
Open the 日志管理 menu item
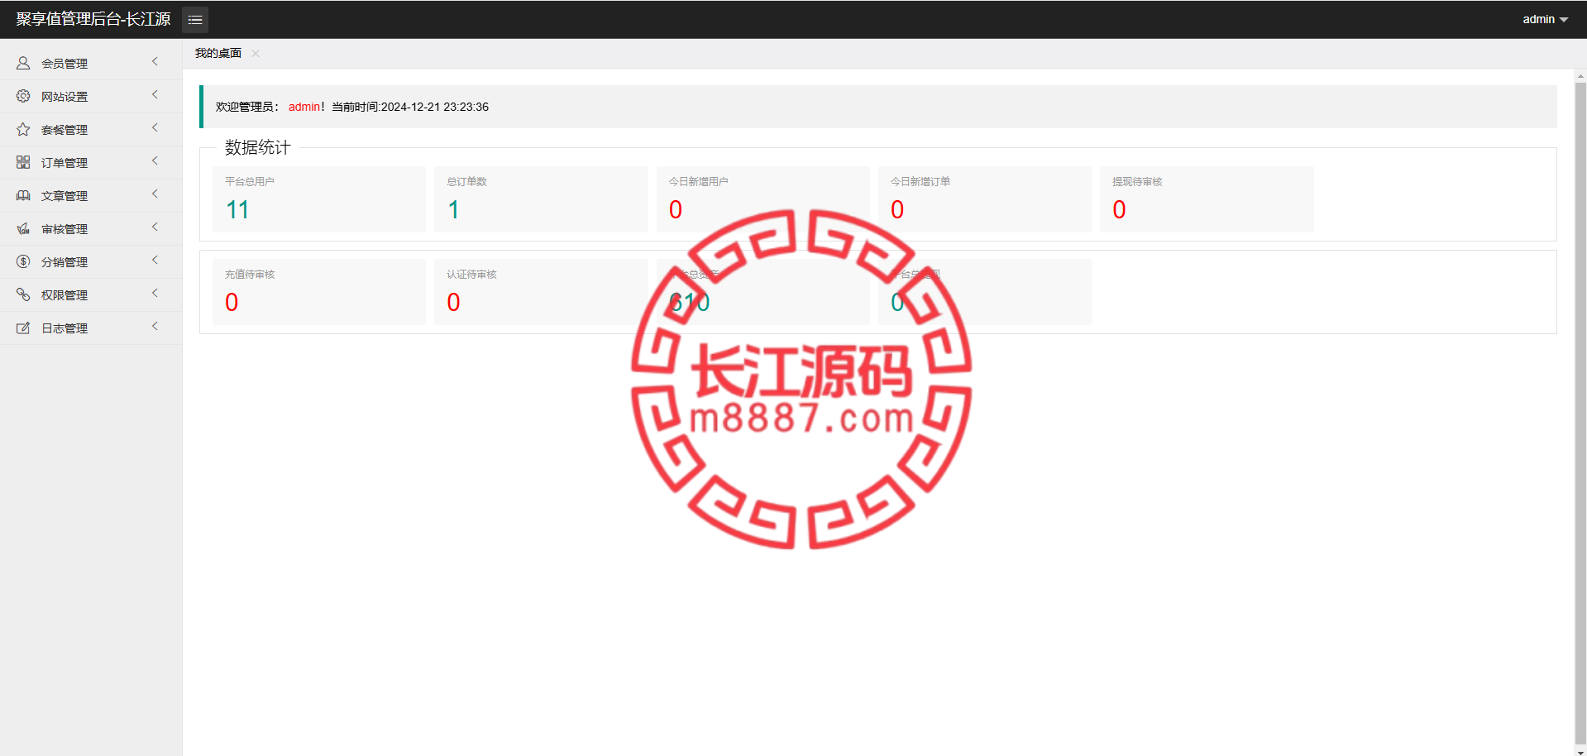pyautogui.click(x=91, y=328)
